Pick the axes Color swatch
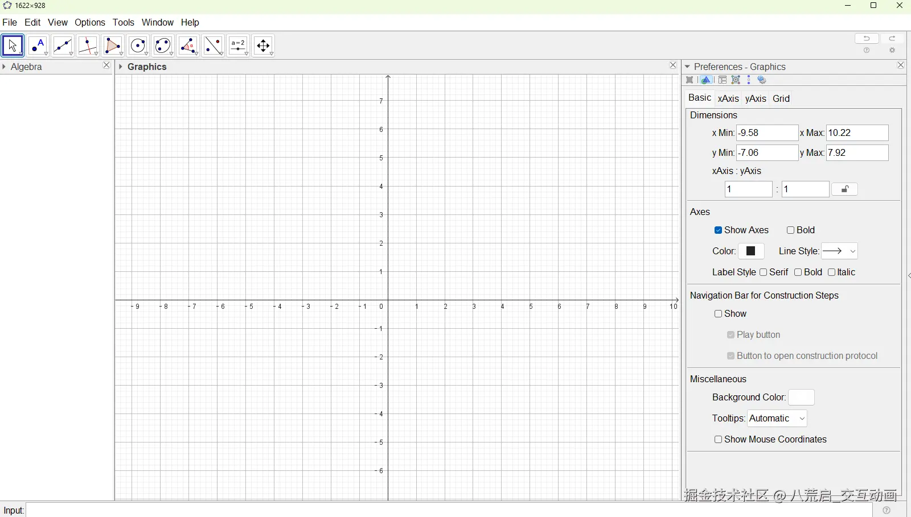Image resolution: width=911 pixels, height=517 pixels. 751,251
